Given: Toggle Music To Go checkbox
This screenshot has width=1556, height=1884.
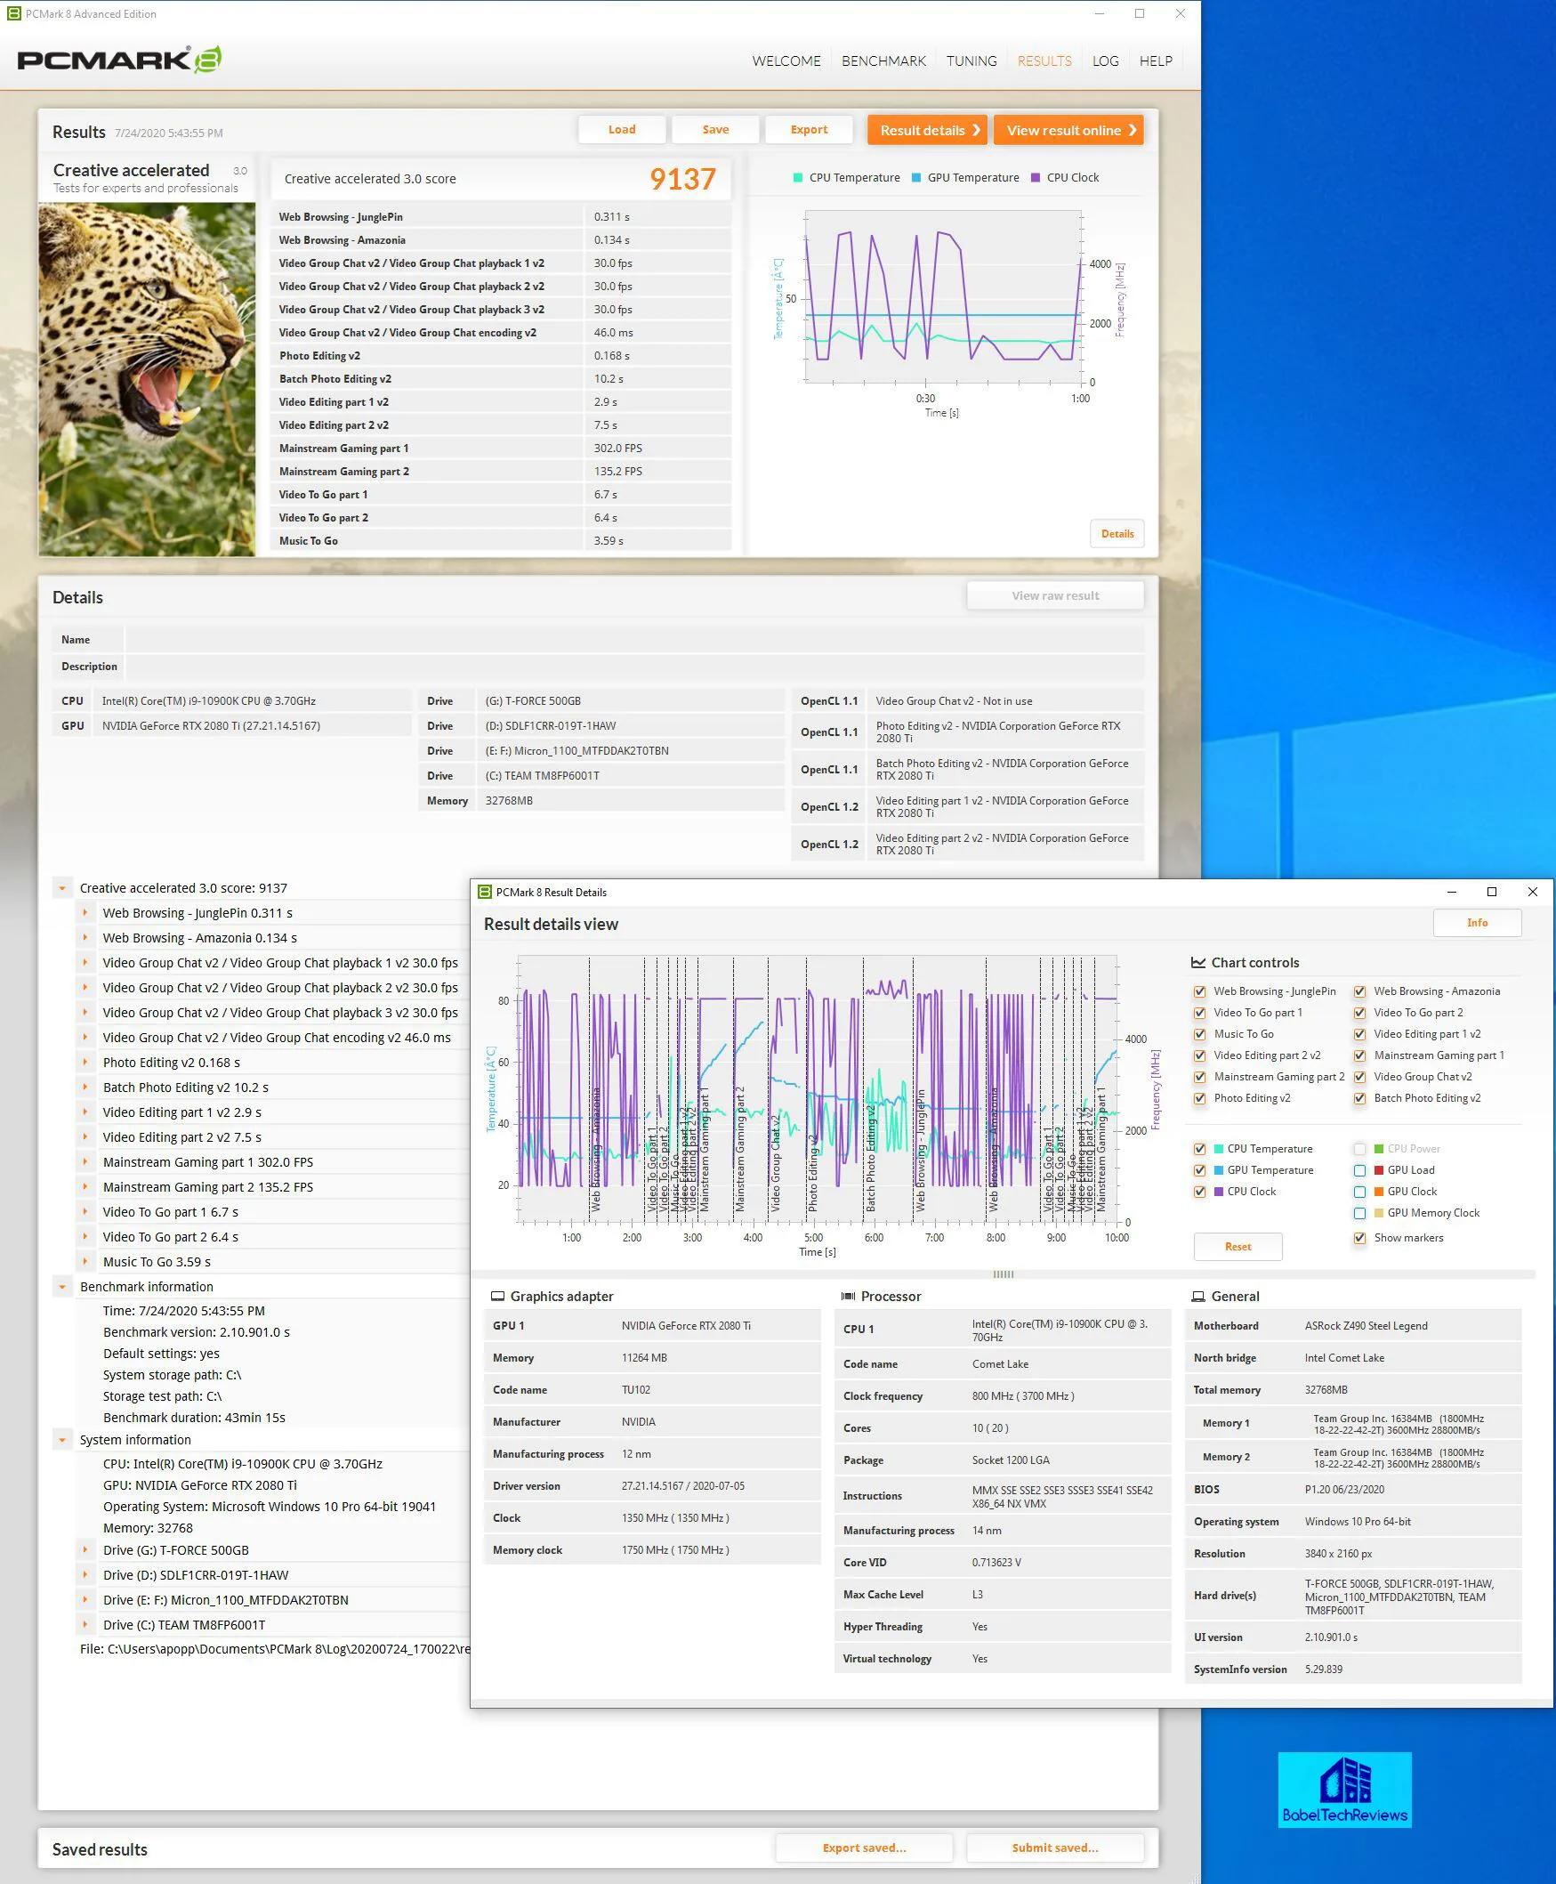Looking at the screenshot, I should coord(1199,1035).
